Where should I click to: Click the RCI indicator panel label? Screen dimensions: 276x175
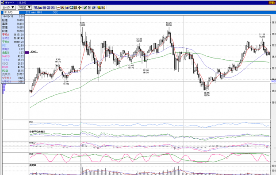[x=31, y=154]
